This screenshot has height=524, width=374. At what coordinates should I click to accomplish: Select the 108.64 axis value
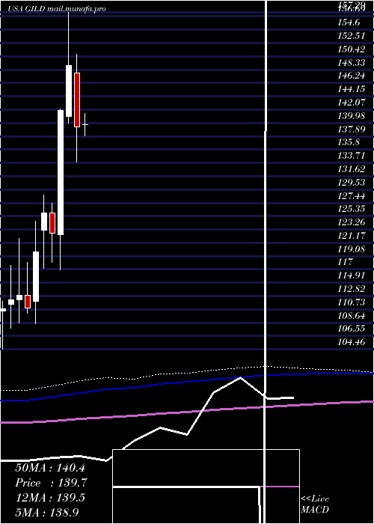click(x=351, y=316)
